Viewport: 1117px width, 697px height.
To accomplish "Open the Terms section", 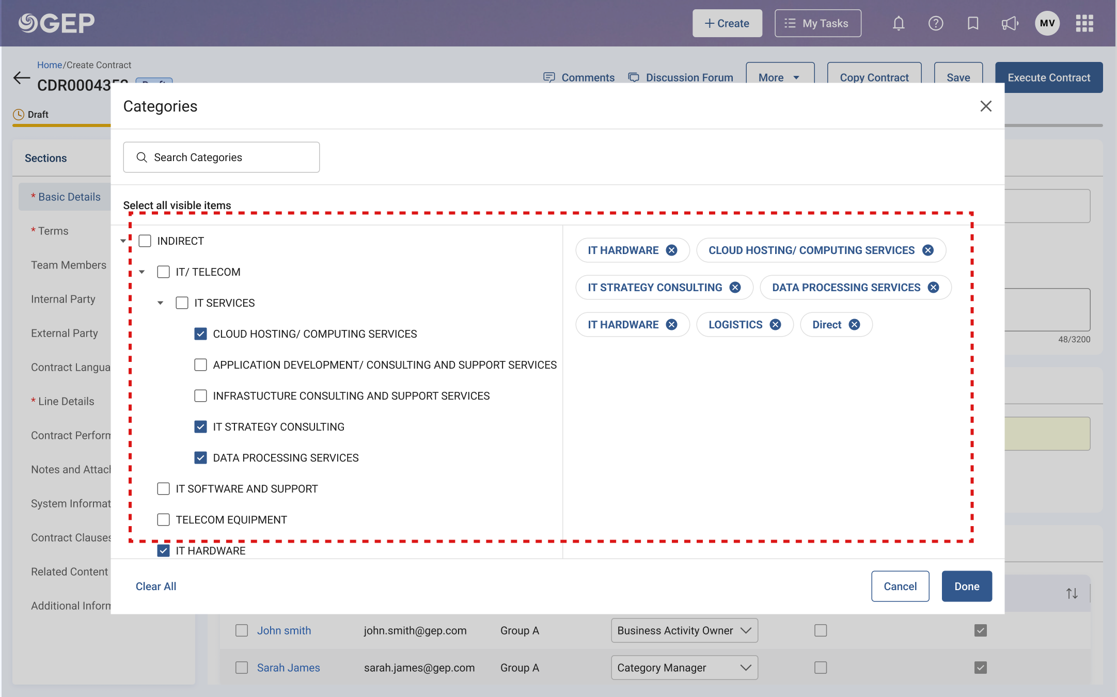I will point(53,231).
